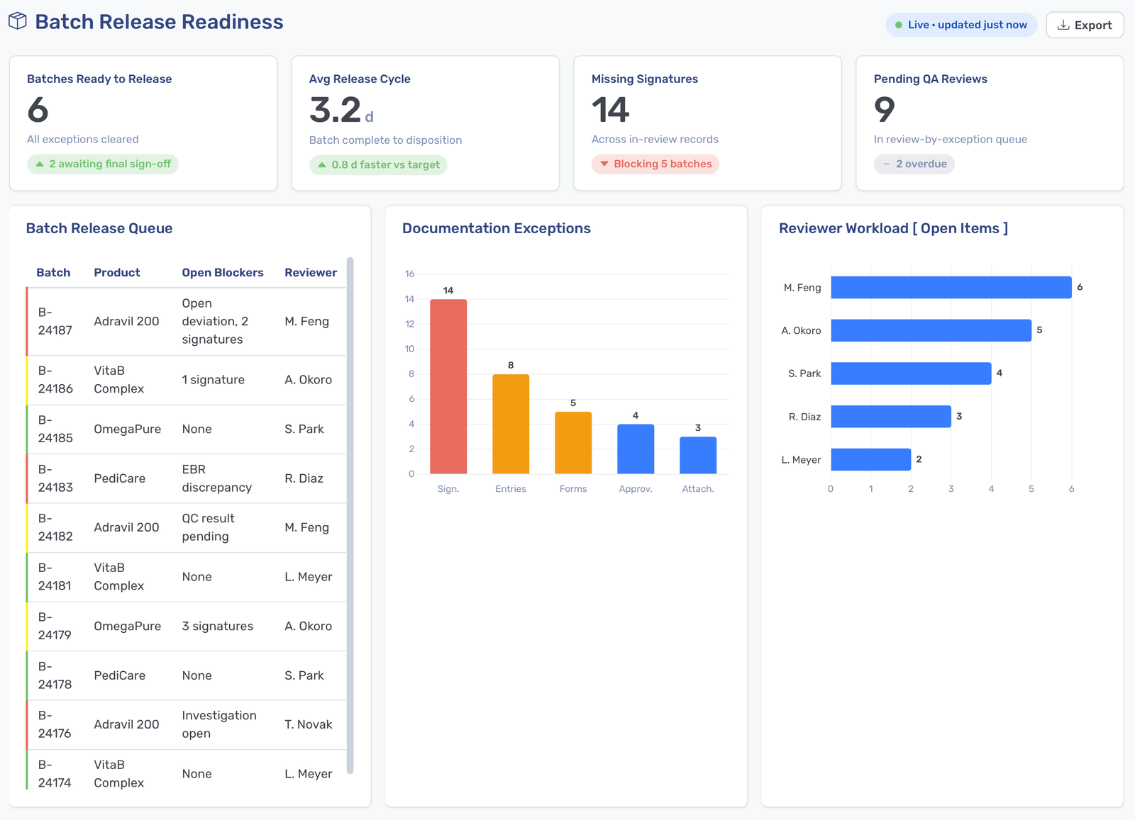Select the orange Entries bar in chart
Screen dimensions: 1135x820
coord(511,424)
